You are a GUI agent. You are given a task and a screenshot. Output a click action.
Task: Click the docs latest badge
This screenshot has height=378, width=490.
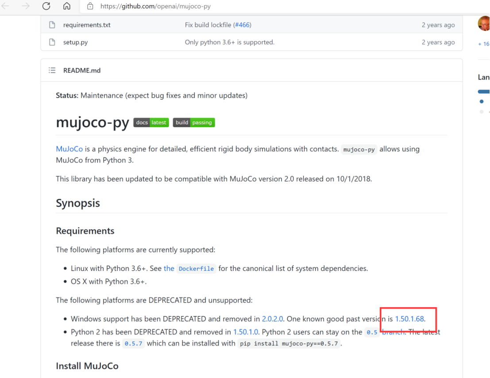tap(151, 123)
